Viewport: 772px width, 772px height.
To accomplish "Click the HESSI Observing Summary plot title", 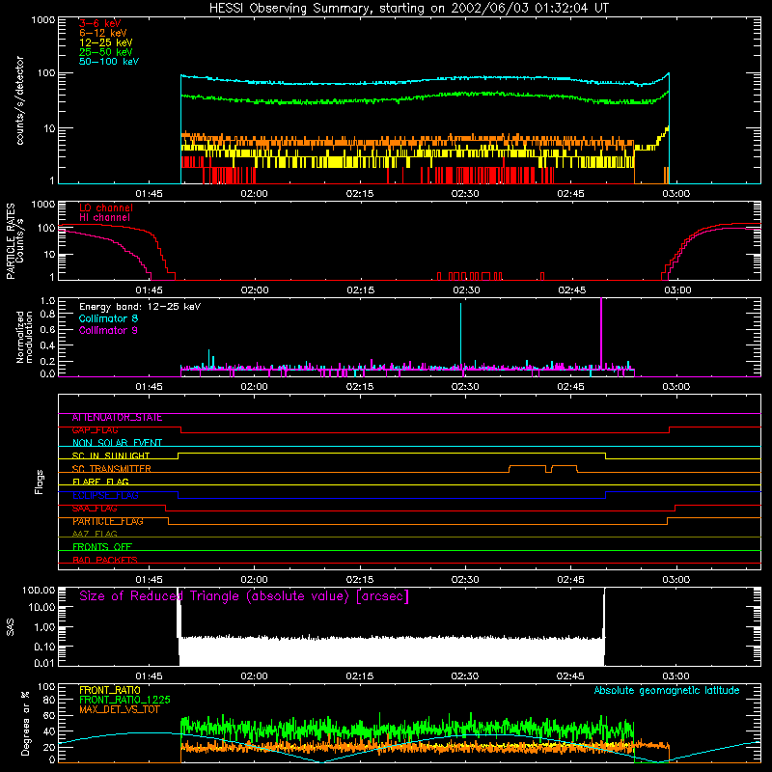I will 408,9.
